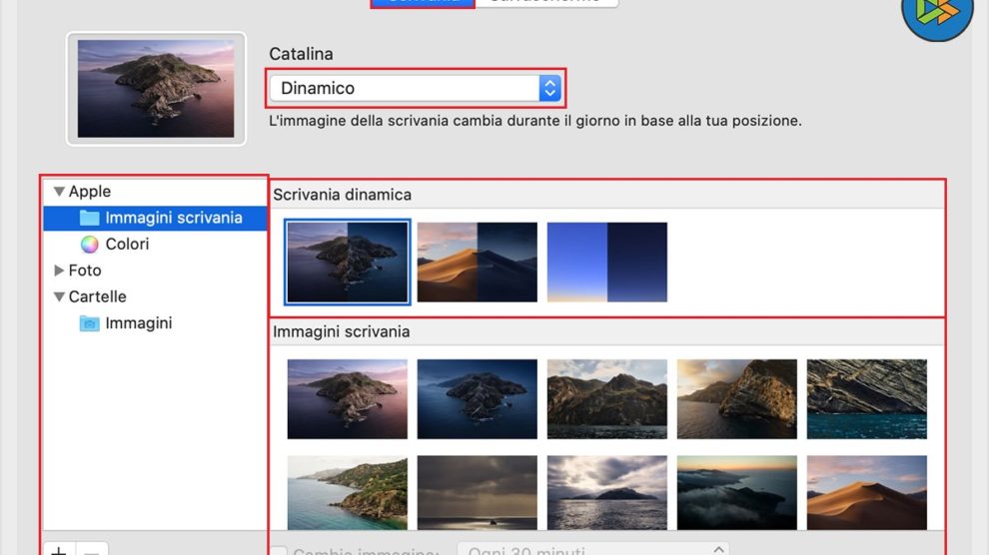Select the green rocky mountains picture
Screen dimensions: 989x555
point(607,399)
